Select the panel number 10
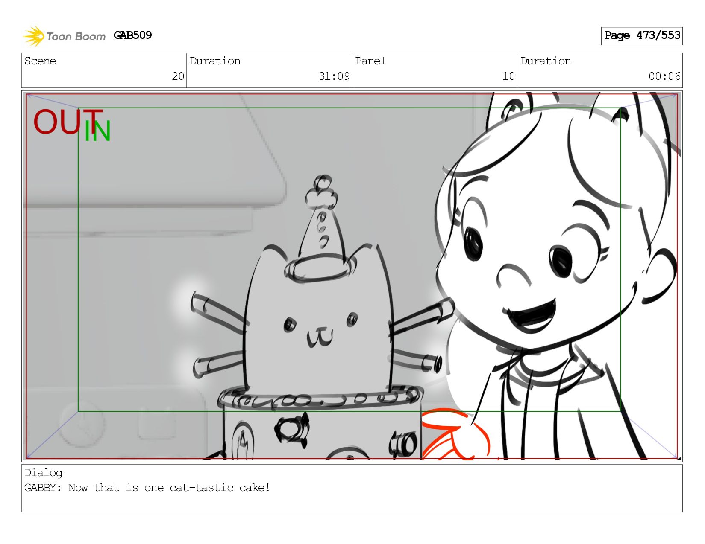705x544 pixels. pos(508,76)
